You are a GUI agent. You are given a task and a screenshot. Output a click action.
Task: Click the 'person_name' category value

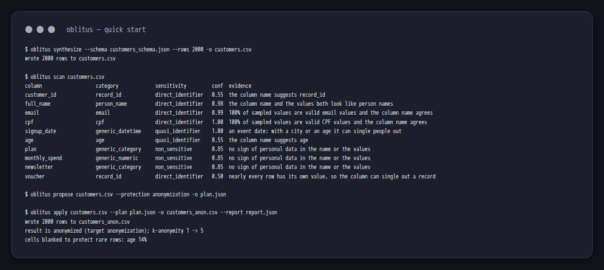pyautogui.click(x=111, y=104)
